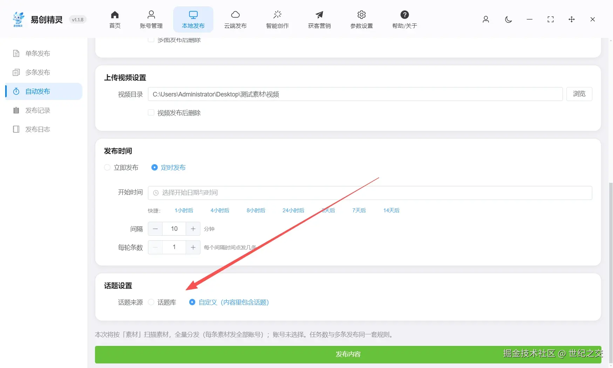
Task: Switch to 云端发布 cloud publishing
Action: pyautogui.click(x=235, y=19)
